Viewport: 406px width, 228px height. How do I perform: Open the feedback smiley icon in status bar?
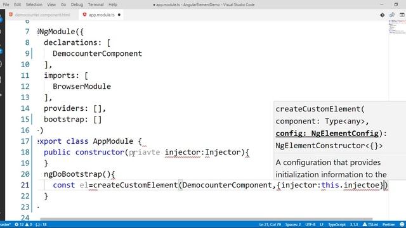[x=402, y=224]
